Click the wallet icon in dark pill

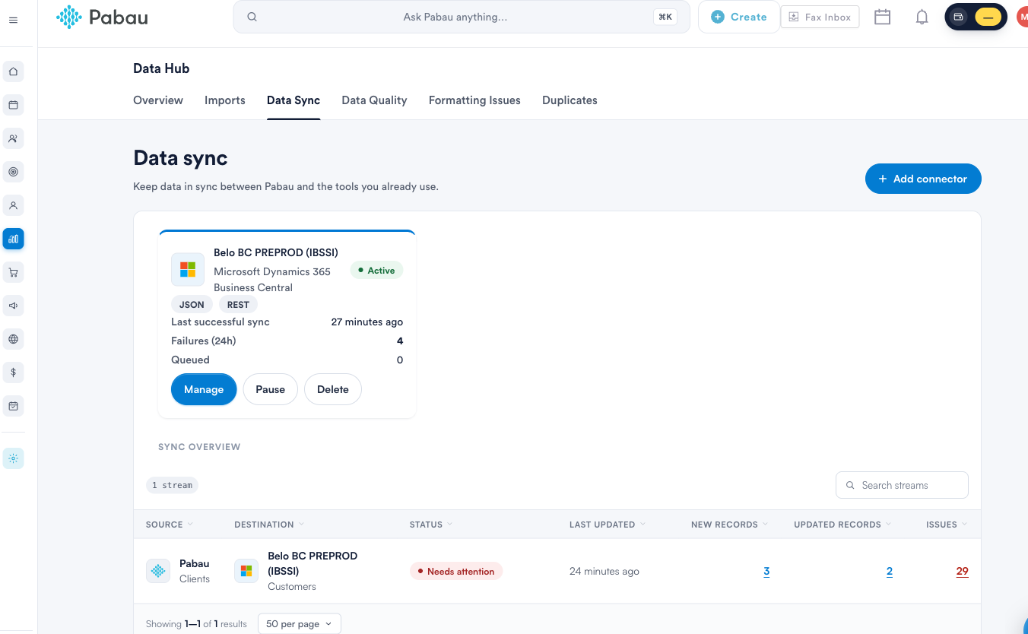(959, 17)
